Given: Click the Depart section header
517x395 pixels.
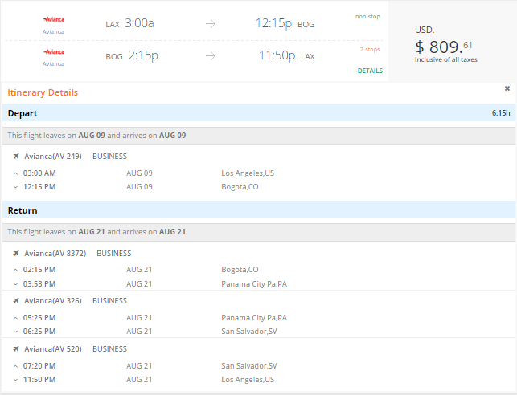Looking at the screenshot, I should (x=259, y=113).
